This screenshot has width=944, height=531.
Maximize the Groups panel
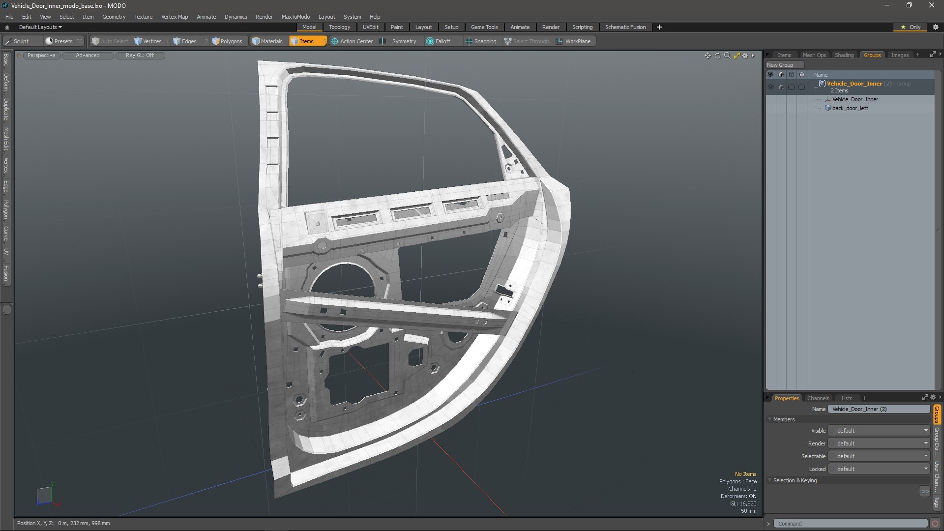(x=932, y=55)
